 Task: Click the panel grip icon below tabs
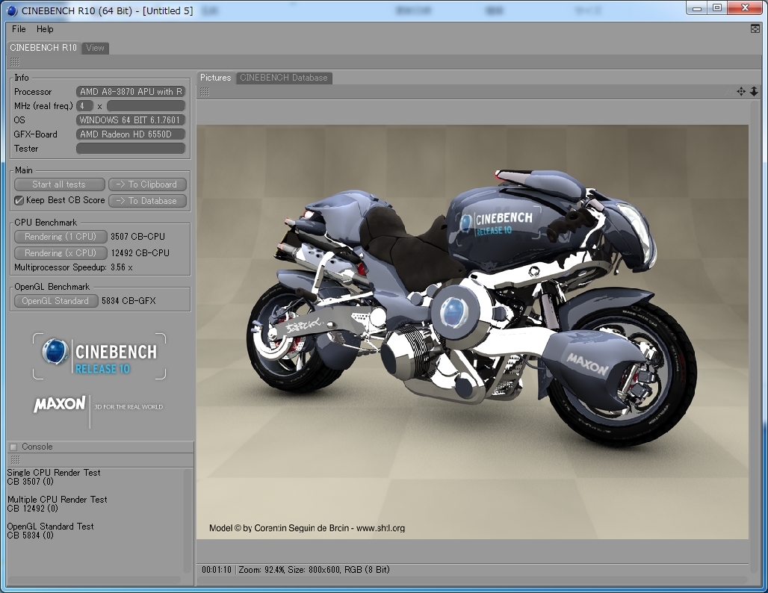[x=15, y=62]
